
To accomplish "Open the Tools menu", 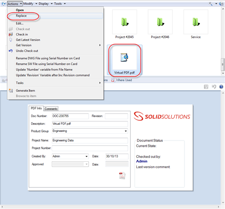I will [x=60, y=4].
